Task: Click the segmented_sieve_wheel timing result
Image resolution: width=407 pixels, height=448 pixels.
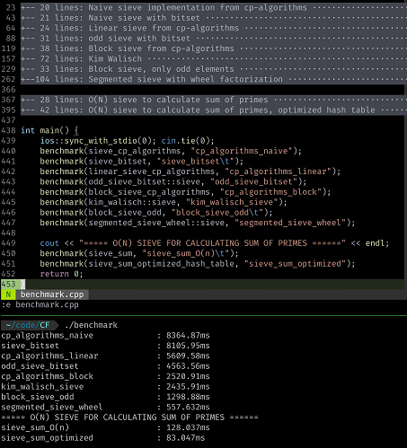Action: (188, 407)
